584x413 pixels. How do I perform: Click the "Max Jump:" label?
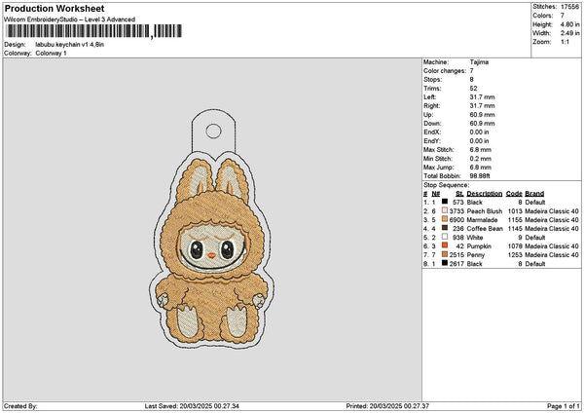(x=438, y=167)
